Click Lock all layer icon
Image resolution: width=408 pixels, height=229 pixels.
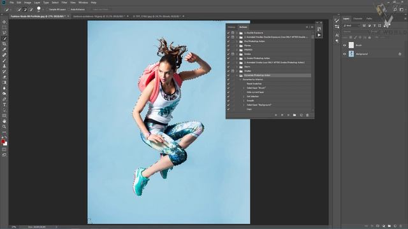tap(370, 38)
